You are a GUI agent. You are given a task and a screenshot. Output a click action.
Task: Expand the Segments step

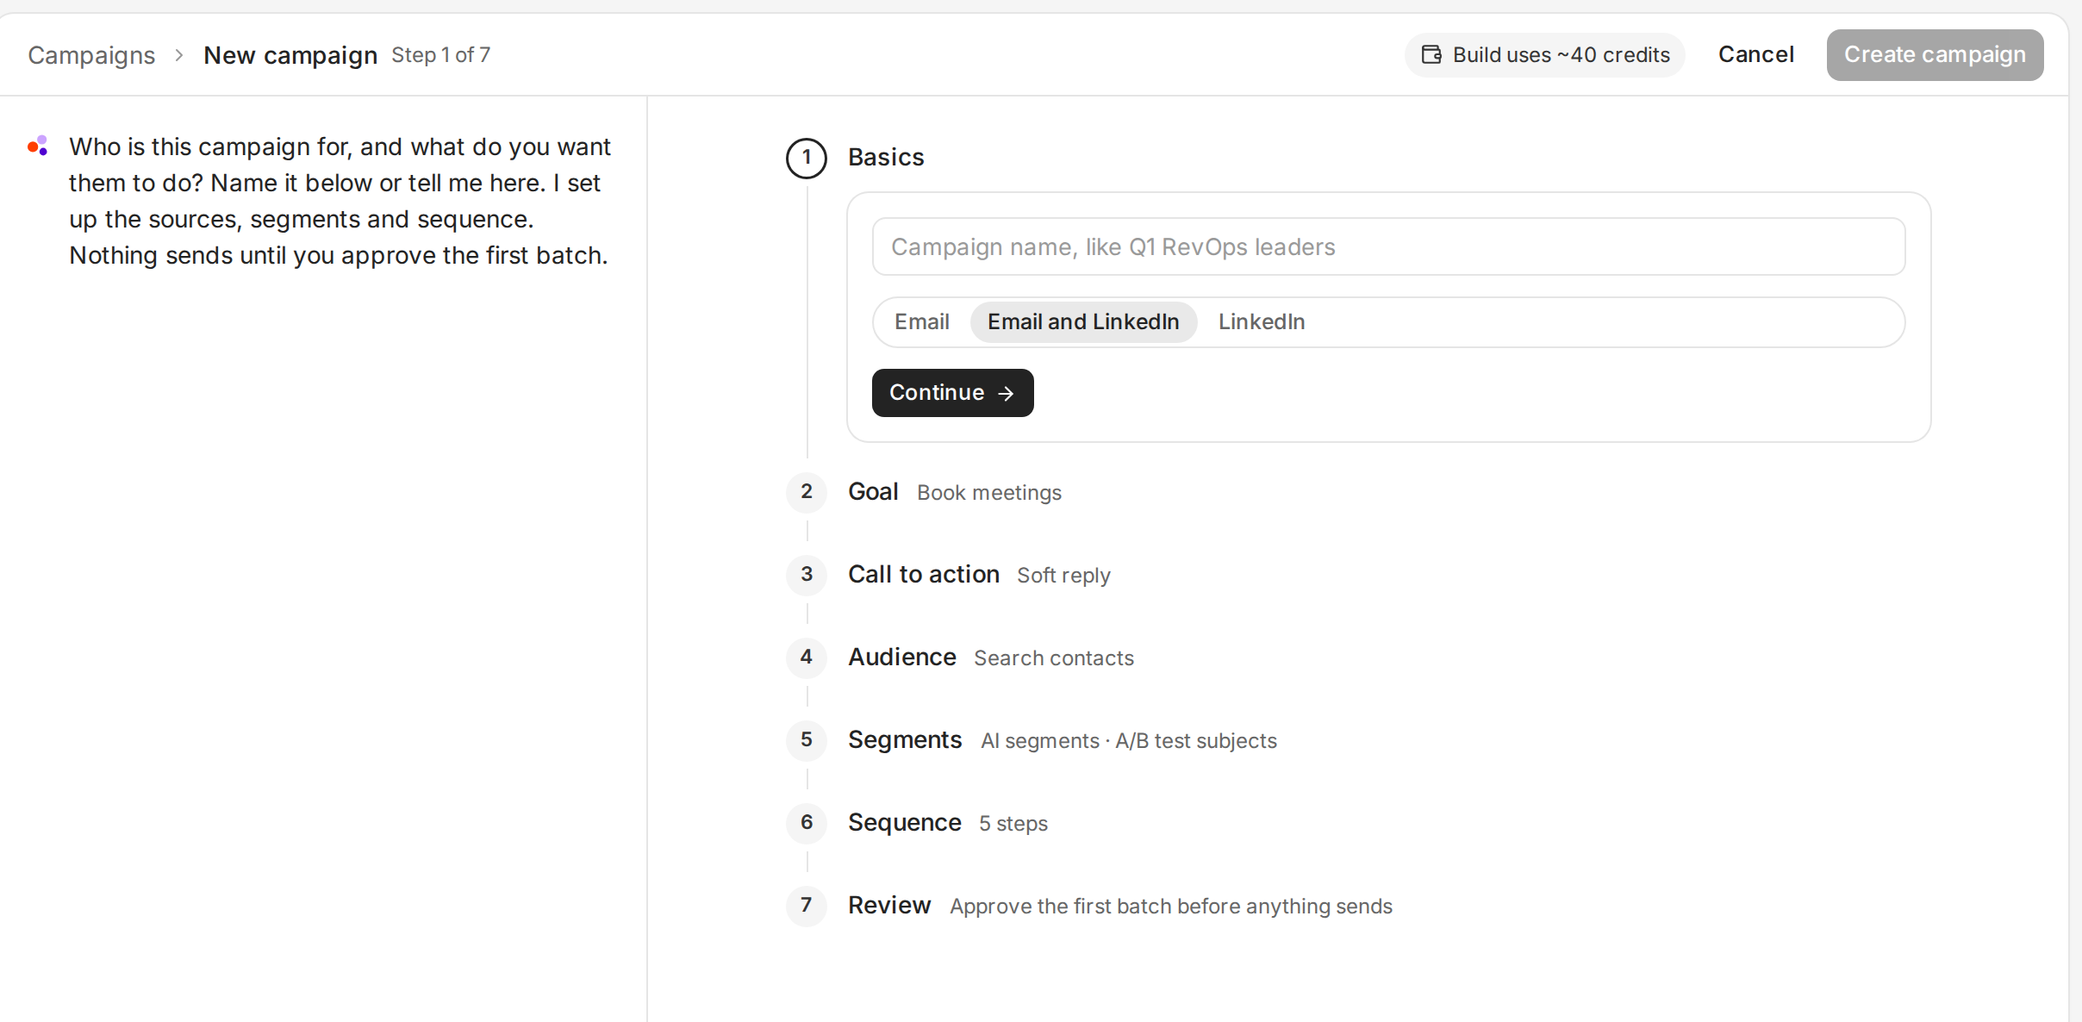coord(905,740)
